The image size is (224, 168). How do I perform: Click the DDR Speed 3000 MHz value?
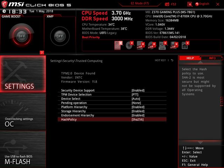tap(122, 19)
